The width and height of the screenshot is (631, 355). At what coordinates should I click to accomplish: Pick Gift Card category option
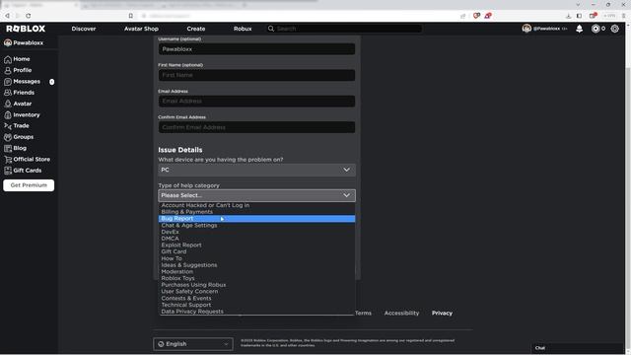[256, 251]
